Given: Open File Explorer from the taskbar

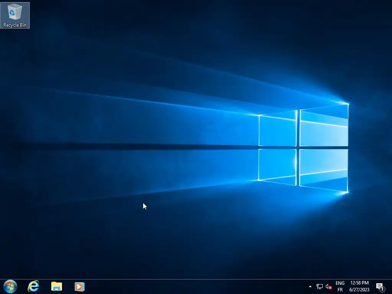Looking at the screenshot, I should [57, 286].
